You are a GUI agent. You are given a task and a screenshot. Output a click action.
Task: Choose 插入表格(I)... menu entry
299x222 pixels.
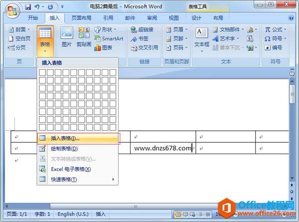(x=78, y=138)
